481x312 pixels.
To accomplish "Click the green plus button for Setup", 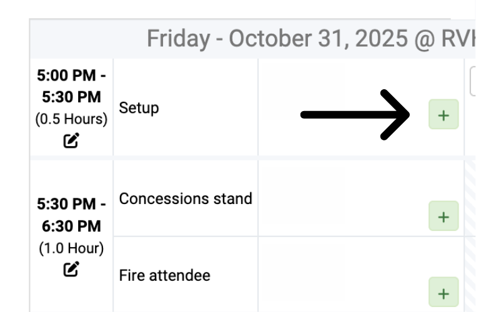I will coord(444,115).
